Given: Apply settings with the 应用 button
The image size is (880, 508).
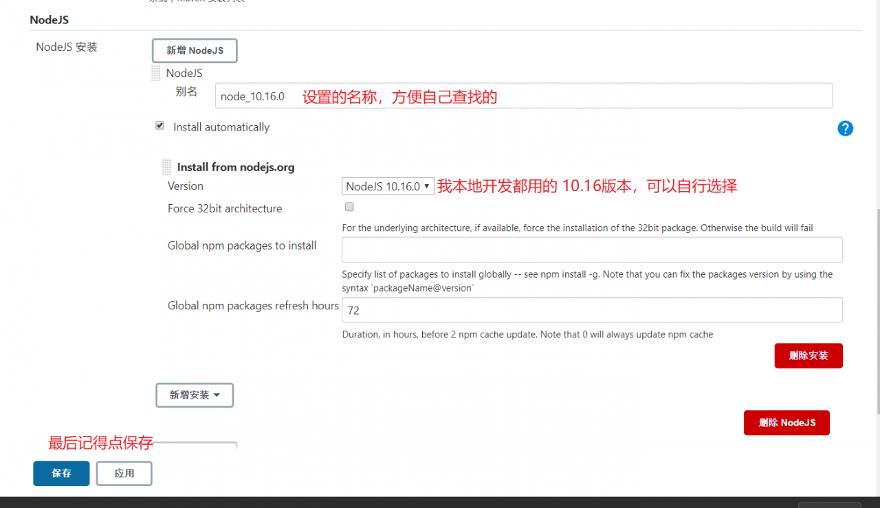Looking at the screenshot, I should coord(124,474).
